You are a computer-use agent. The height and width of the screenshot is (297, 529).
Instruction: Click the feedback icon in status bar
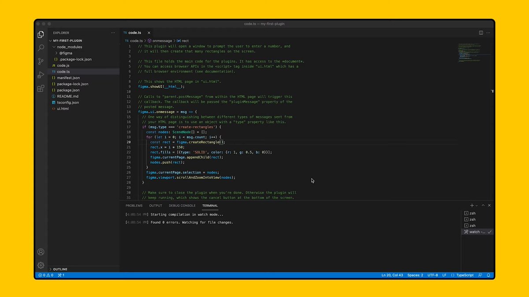[x=481, y=275]
